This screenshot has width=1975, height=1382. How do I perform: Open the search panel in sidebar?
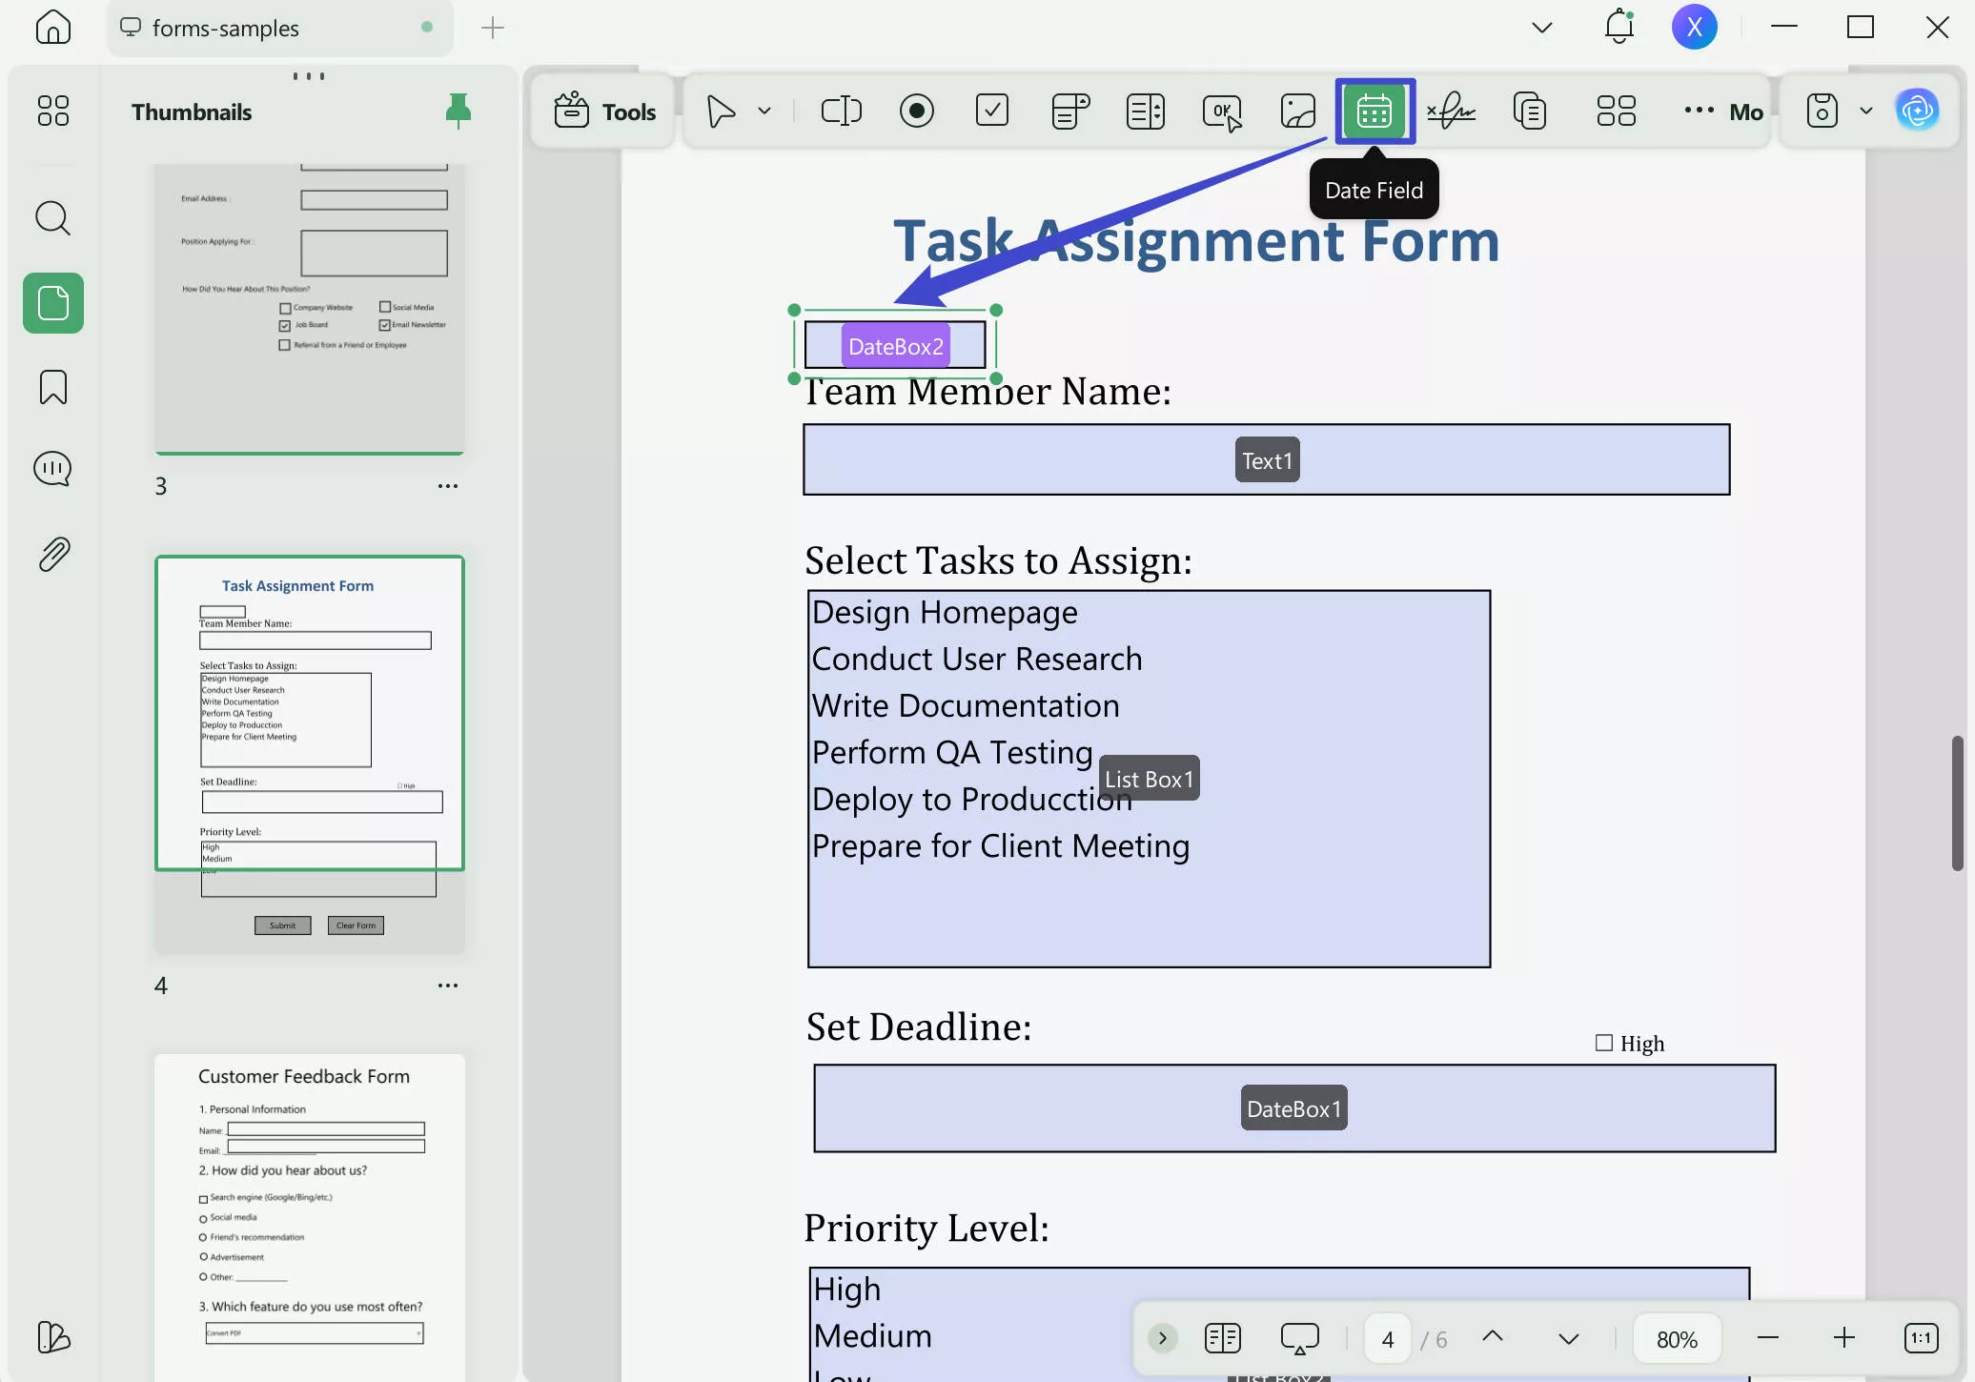52,218
